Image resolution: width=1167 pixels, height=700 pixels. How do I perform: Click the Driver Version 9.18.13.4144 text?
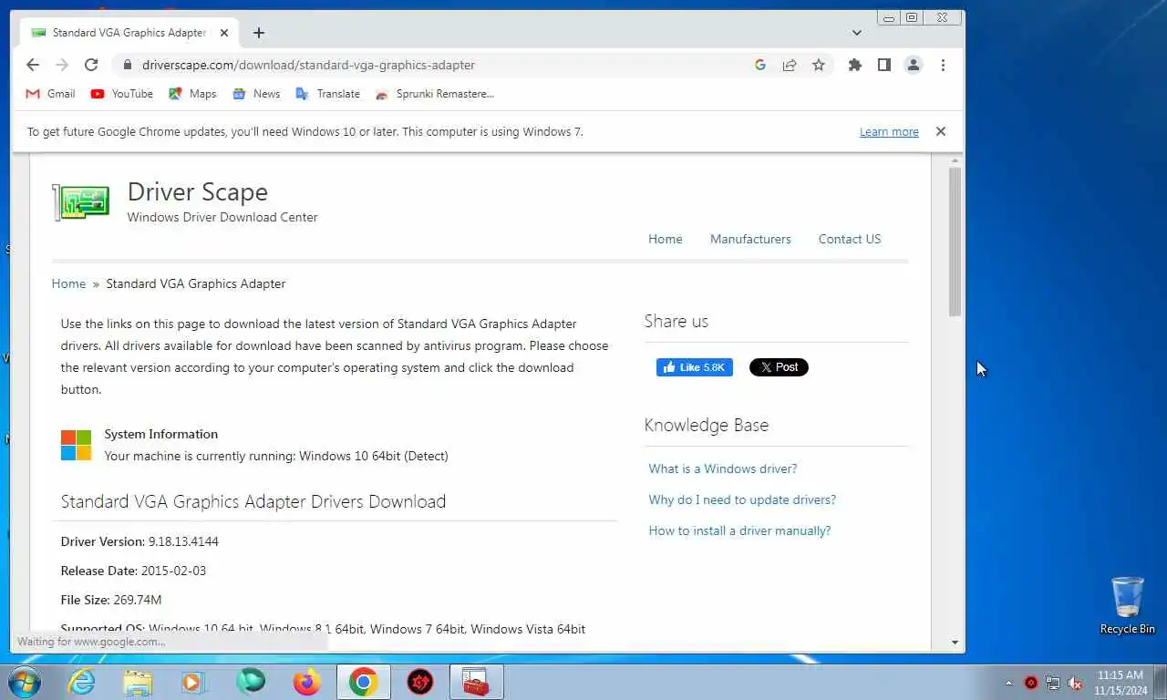click(x=139, y=541)
